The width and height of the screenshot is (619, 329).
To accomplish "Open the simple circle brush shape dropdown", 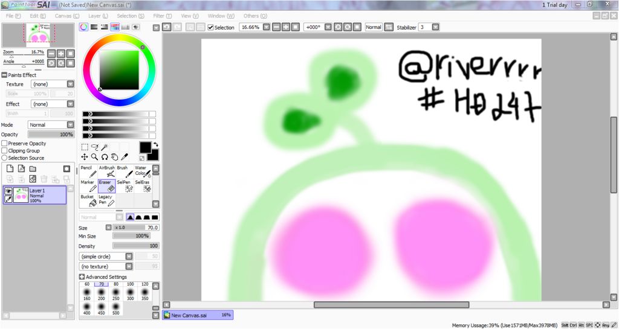I will (x=129, y=256).
